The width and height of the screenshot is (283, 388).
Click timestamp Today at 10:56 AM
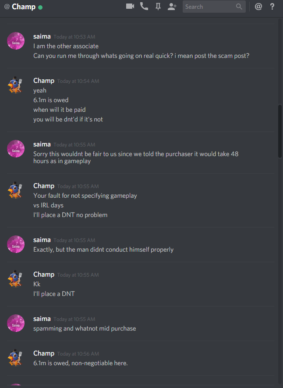pos(78,354)
